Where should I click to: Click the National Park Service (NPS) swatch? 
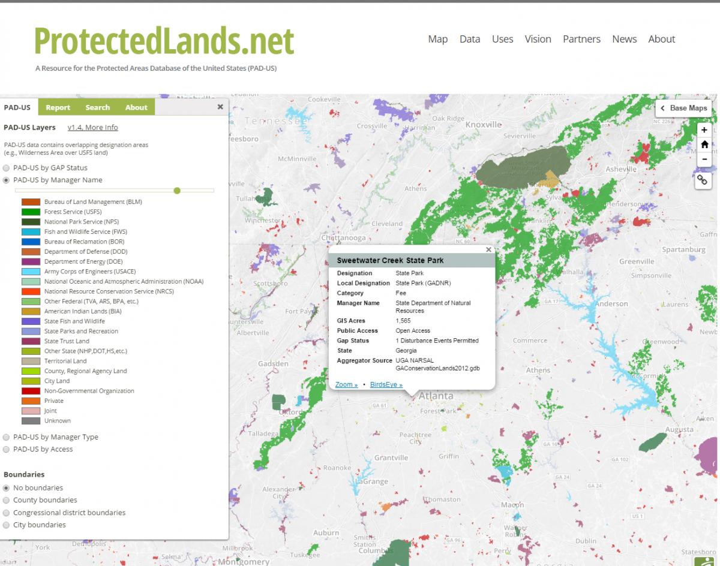31,222
